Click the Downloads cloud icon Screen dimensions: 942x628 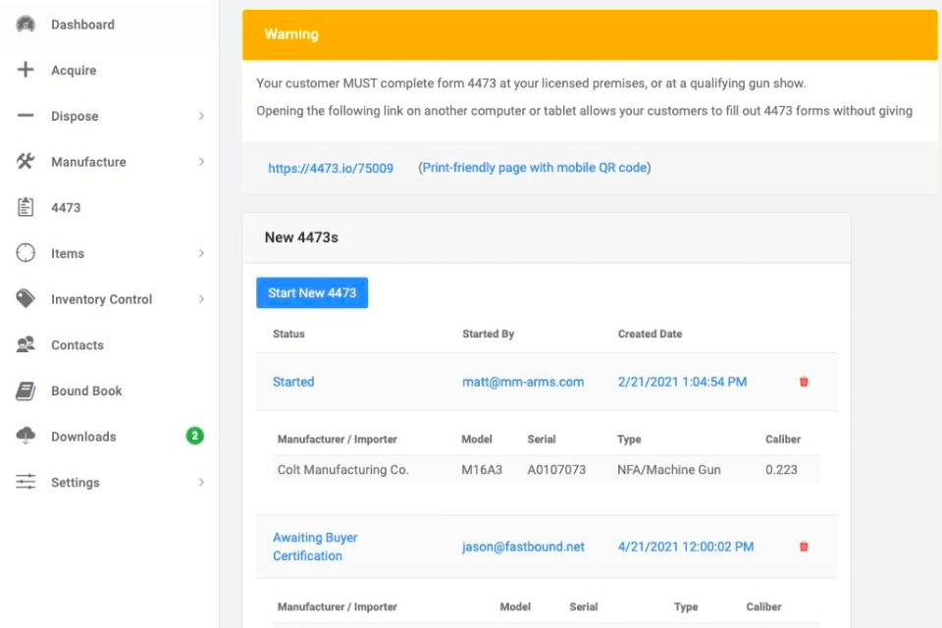(26, 436)
